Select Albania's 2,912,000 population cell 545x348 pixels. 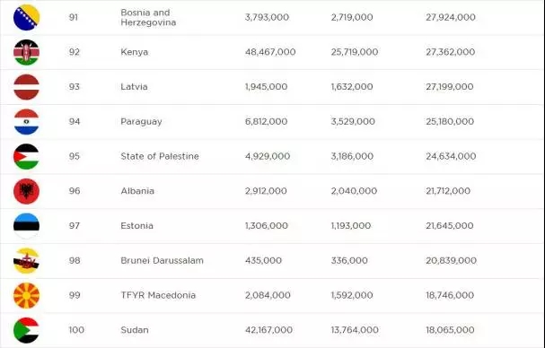266,191
